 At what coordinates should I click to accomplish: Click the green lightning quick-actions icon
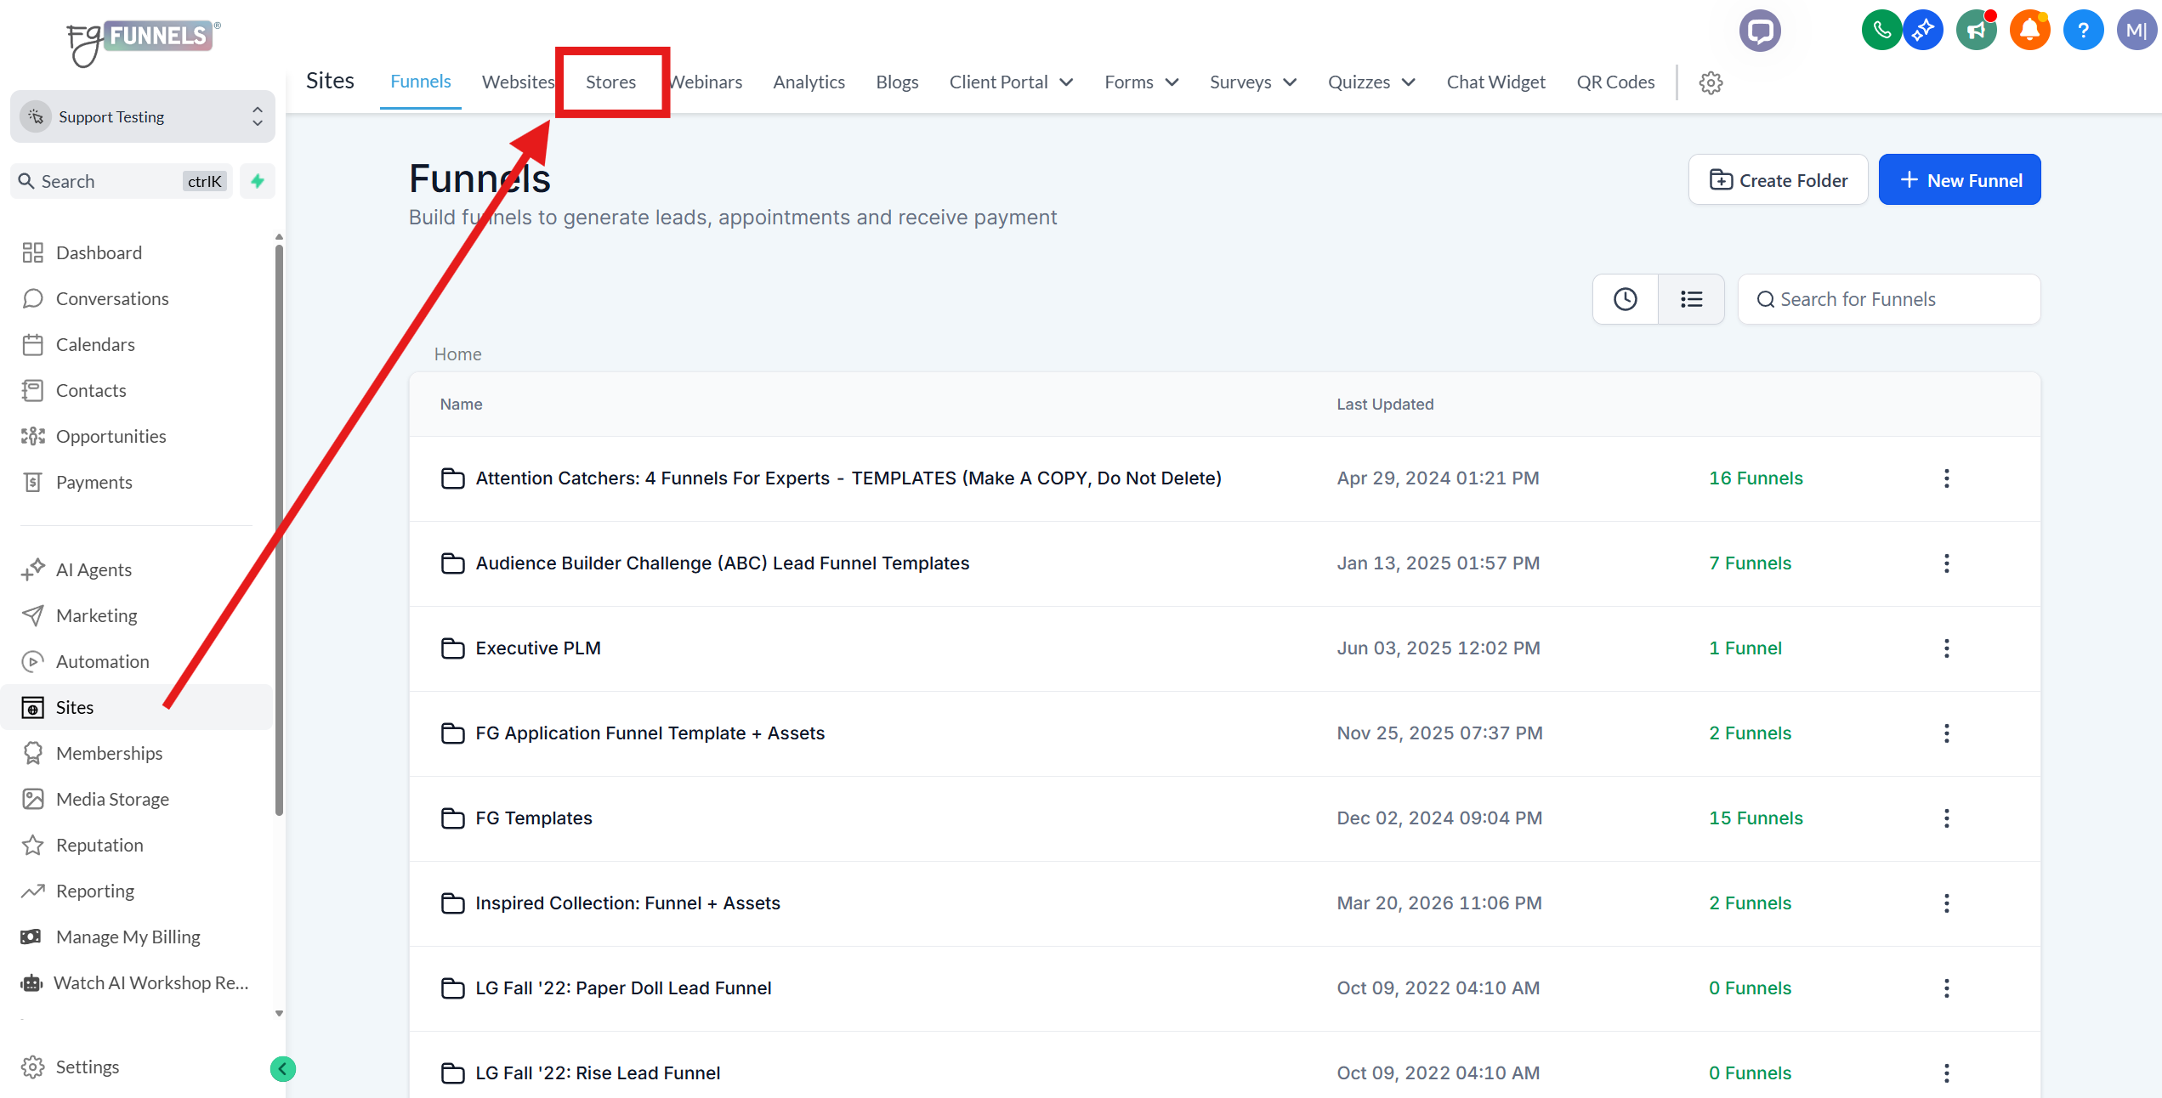coord(258,181)
